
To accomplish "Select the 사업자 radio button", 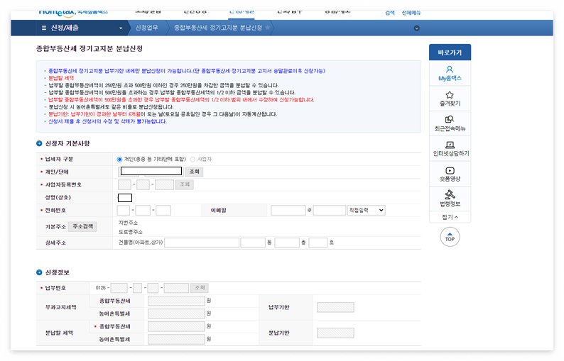I will point(192,159).
